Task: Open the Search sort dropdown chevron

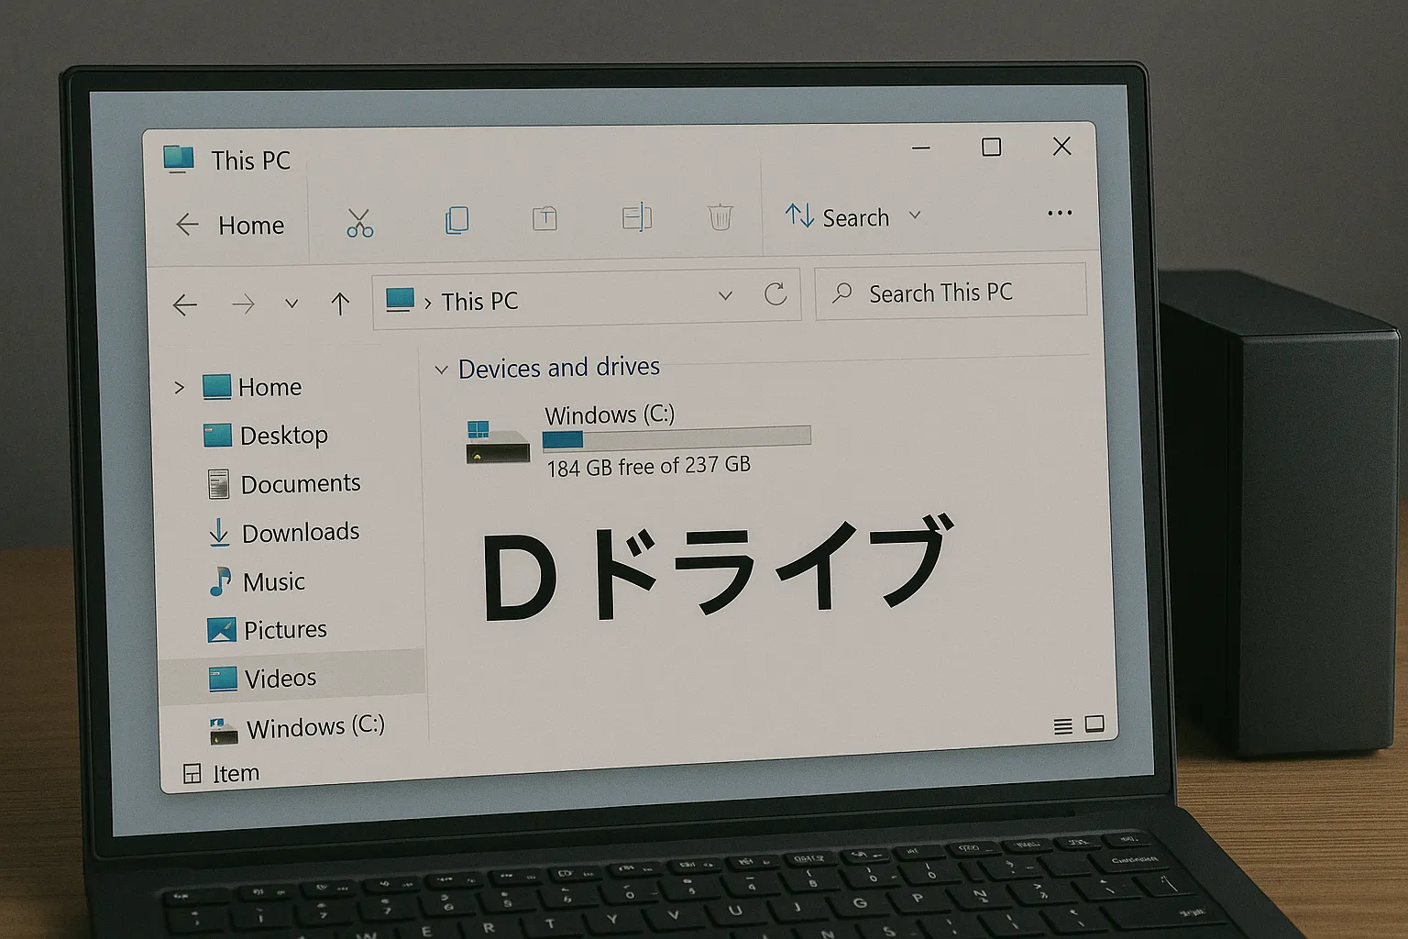Action: [x=915, y=215]
